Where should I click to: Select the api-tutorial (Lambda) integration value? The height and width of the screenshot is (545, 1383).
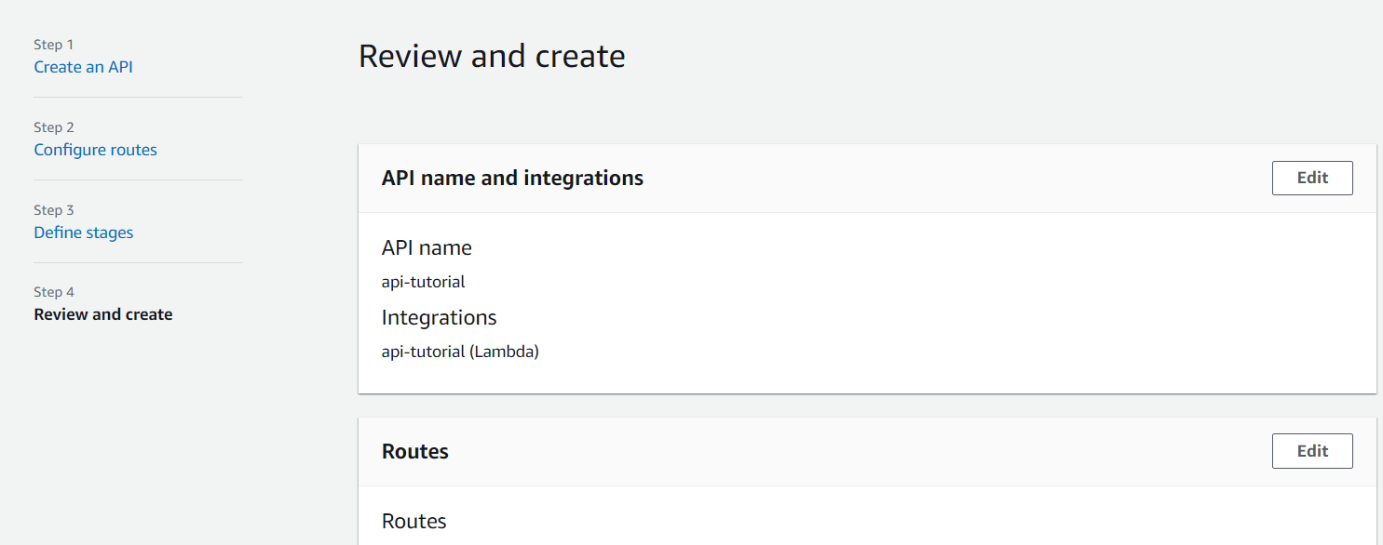click(460, 352)
